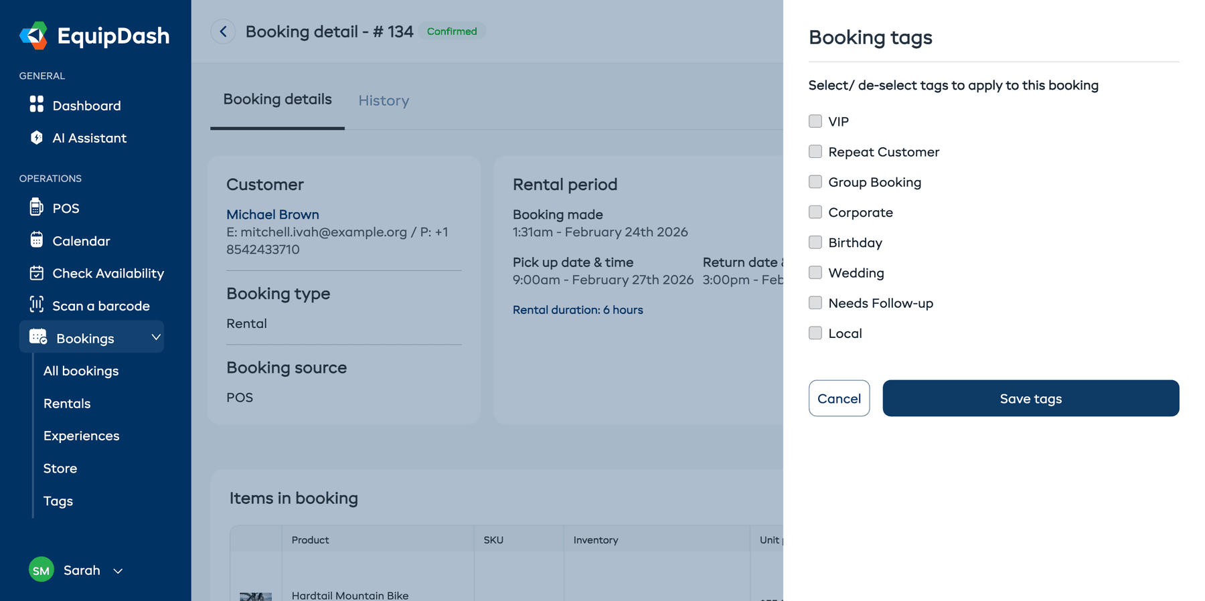Check the VIP tag checkbox
1205x601 pixels.
click(815, 121)
